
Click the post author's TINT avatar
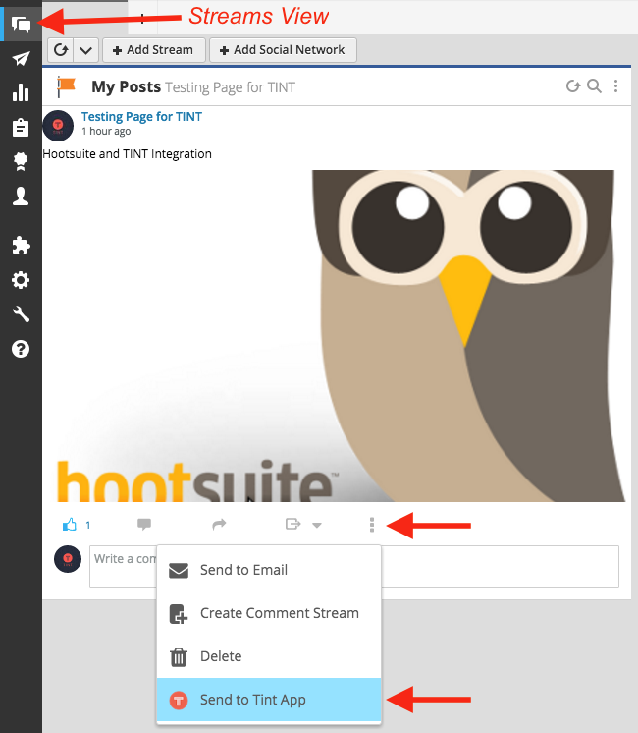click(58, 126)
